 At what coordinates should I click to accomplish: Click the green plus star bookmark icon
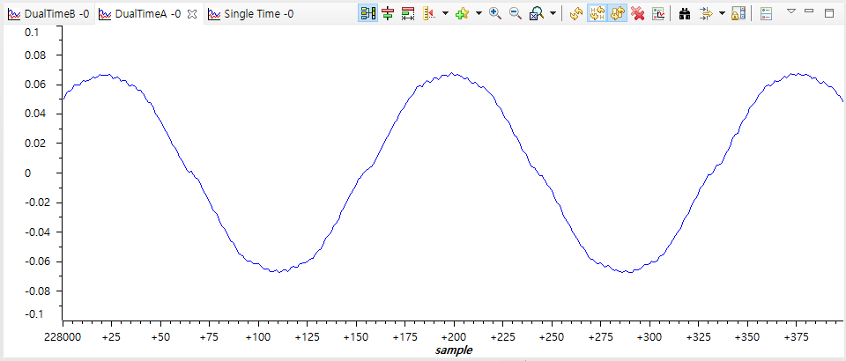pyautogui.click(x=462, y=14)
